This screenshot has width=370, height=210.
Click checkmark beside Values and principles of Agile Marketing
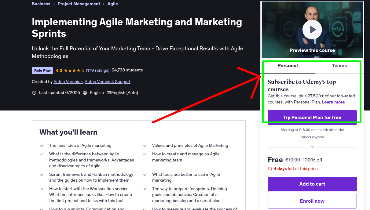tap(145, 146)
